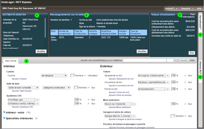Remove the Cuisine row with its X icon
The height and width of the screenshot is (129, 204).
tap(85, 75)
